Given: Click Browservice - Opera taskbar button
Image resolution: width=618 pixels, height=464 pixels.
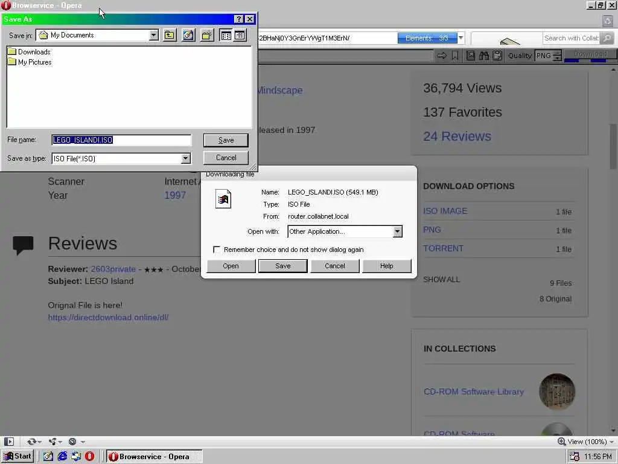Looking at the screenshot, I should 154,457.
